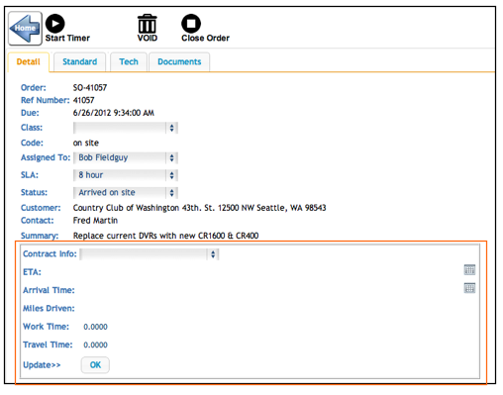Click the code value on site

click(x=86, y=143)
